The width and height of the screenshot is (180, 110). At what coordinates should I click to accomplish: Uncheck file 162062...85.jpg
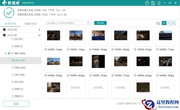[x=135, y=75]
